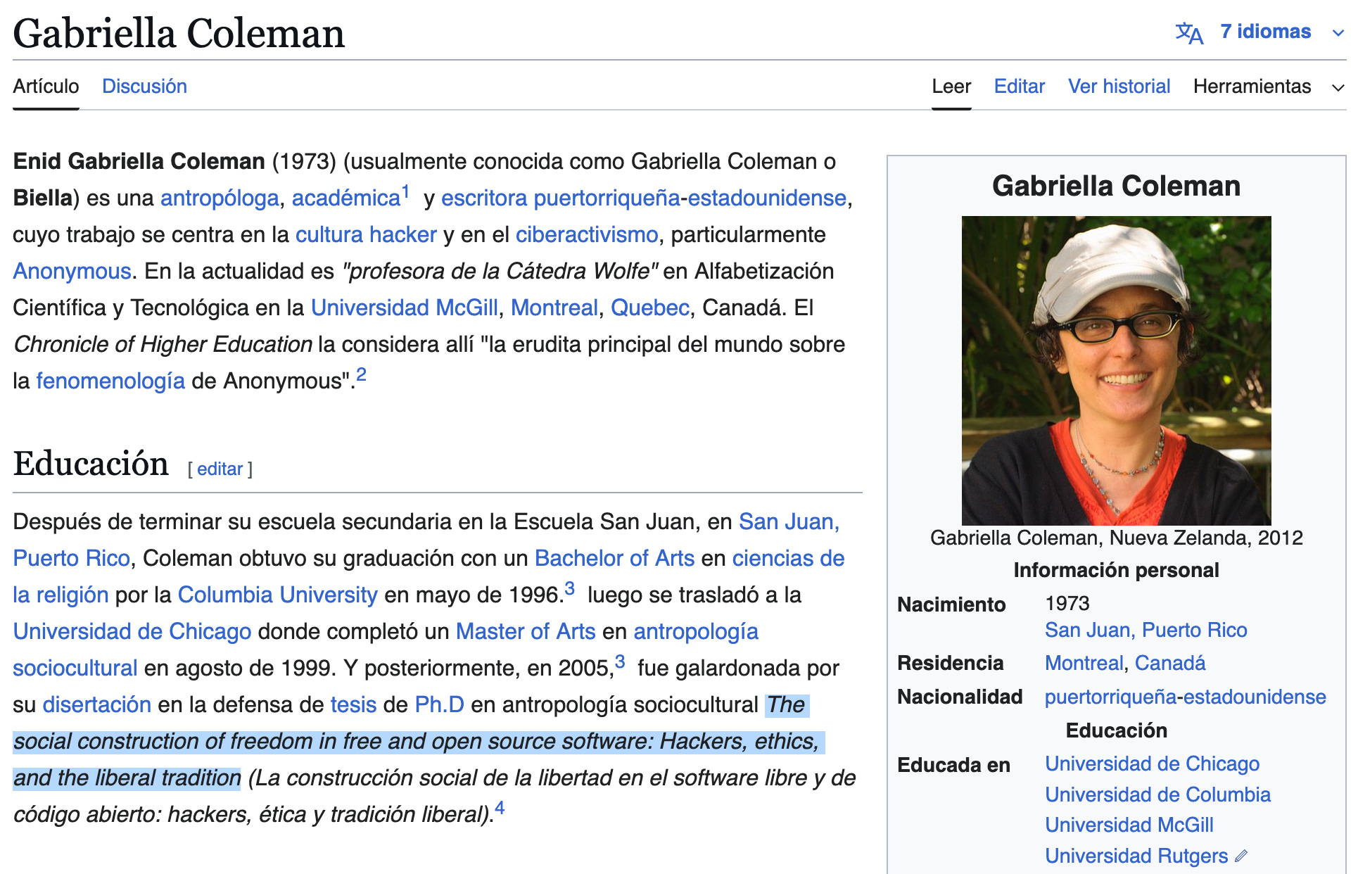Open the Gabriella Coleman portrait photo

pyautogui.click(x=1116, y=370)
